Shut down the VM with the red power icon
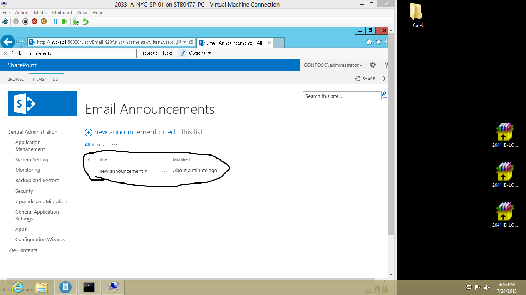 [x=35, y=22]
